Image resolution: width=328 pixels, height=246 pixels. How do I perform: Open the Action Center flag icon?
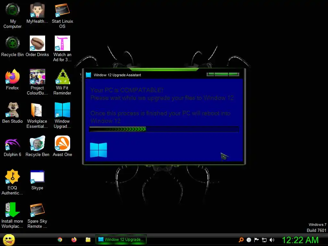click(257, 240)
